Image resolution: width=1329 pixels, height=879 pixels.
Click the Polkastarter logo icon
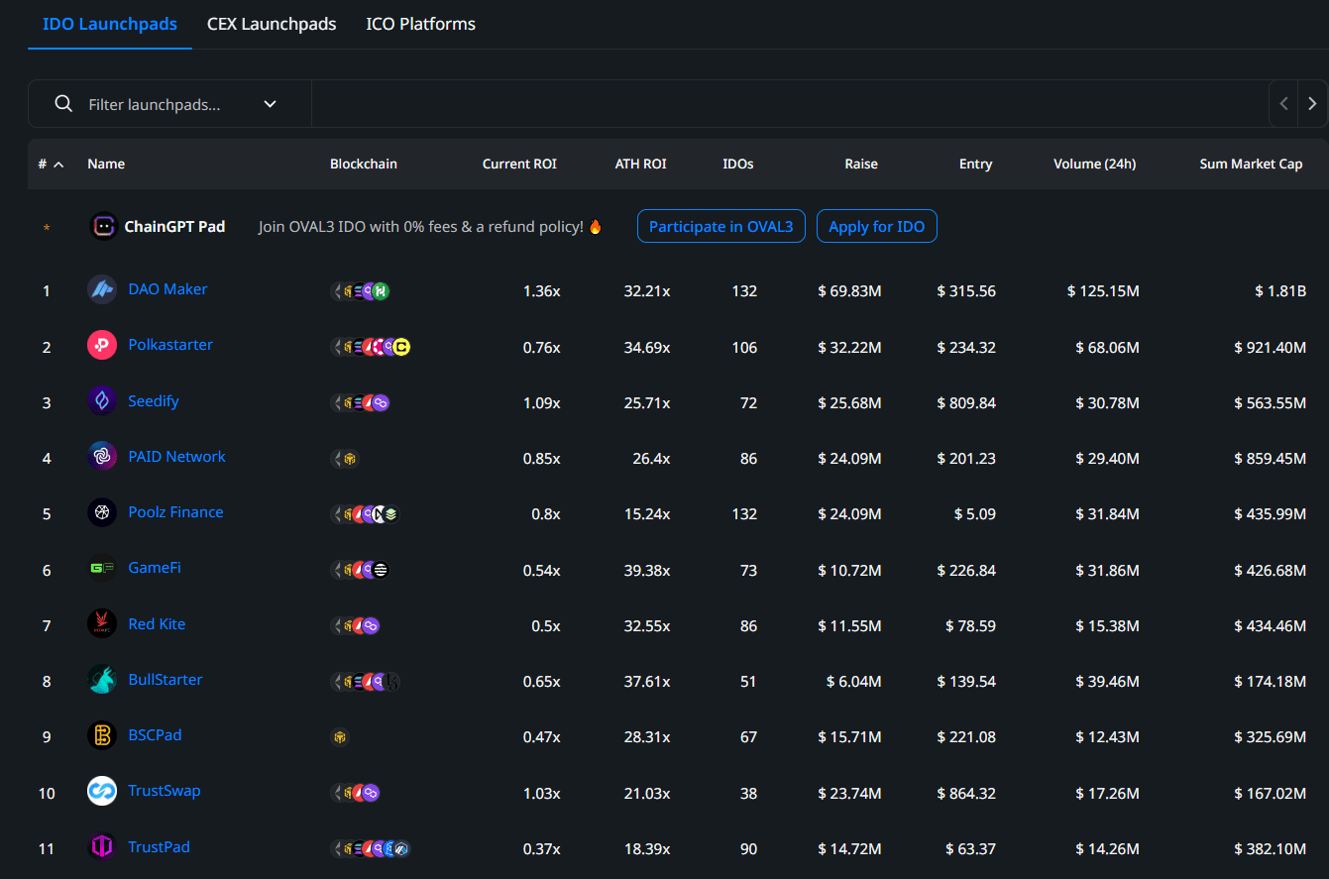[x=102, y=345]
